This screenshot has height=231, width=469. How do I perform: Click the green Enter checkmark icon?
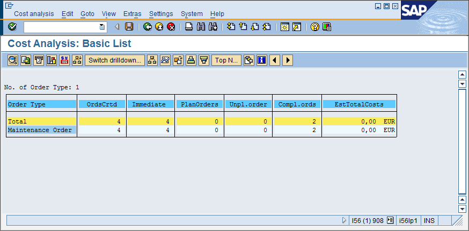pos(12,27)
